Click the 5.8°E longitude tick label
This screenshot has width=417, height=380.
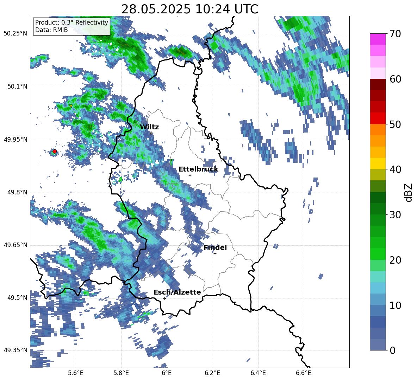pos(121,373)
